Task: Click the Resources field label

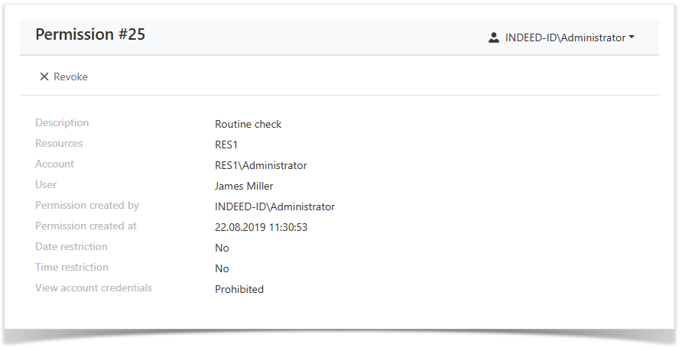Action: pyautogui.click(x=59, y=143)
